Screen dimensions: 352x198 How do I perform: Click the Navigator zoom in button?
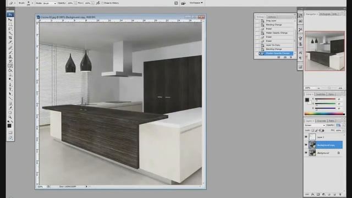click(340, 88)
